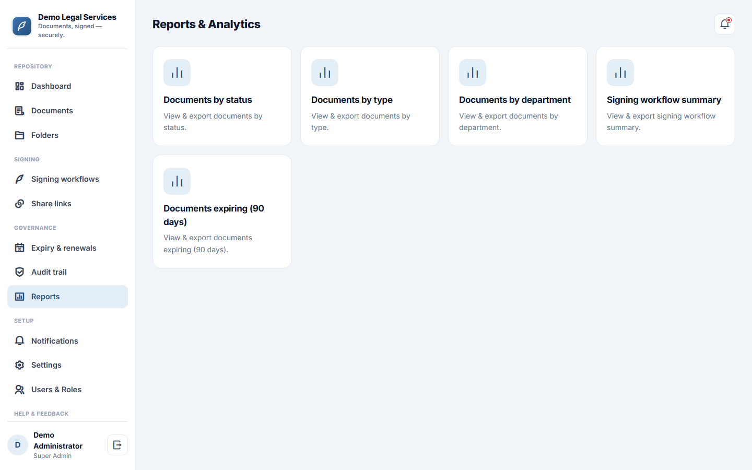This screenshot has width=752, height=470.
Task: Click the Folders icon in sidebar
Action: pos(20,135)
